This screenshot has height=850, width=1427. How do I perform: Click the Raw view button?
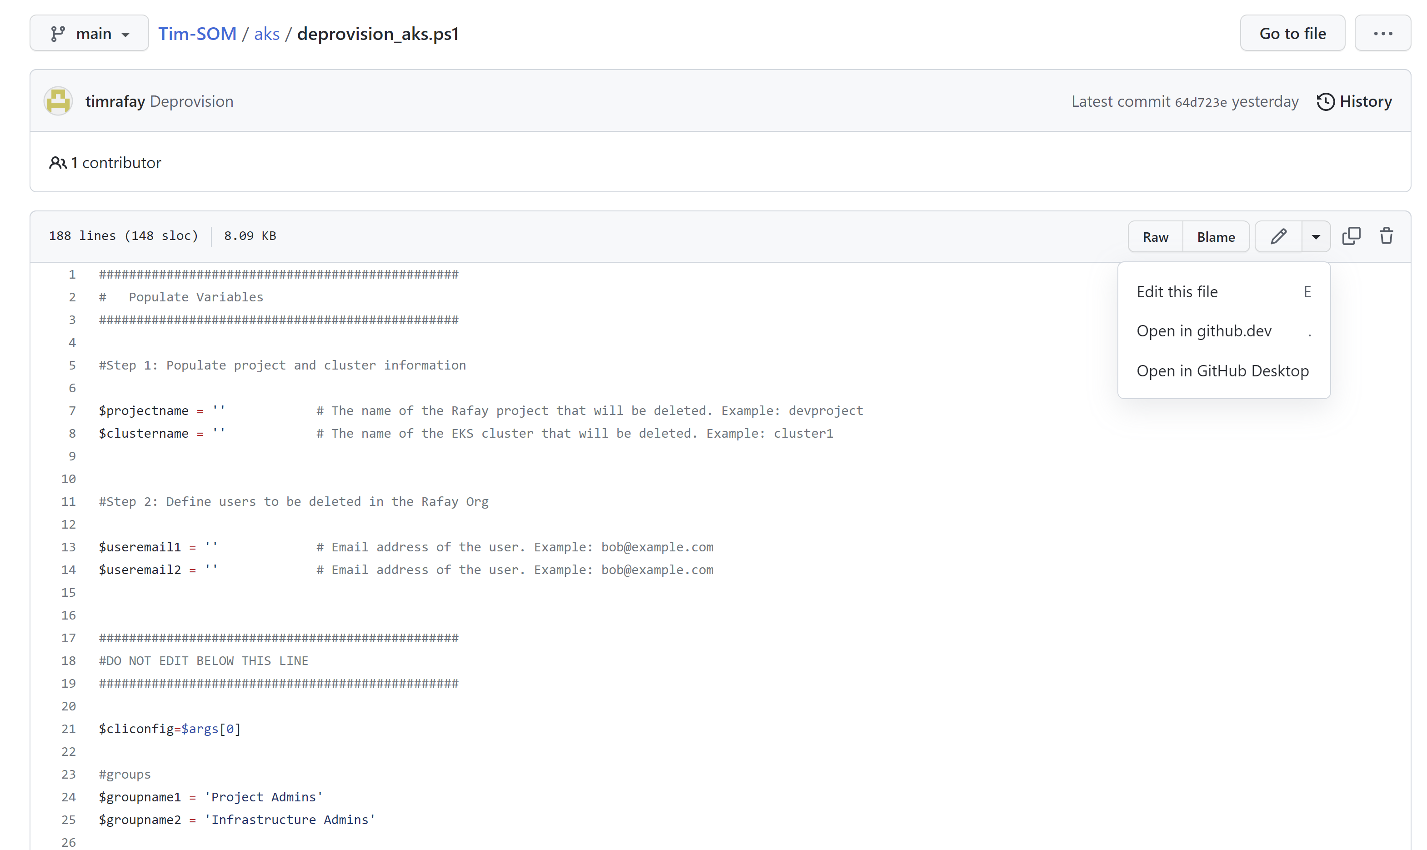(1155, 236)
